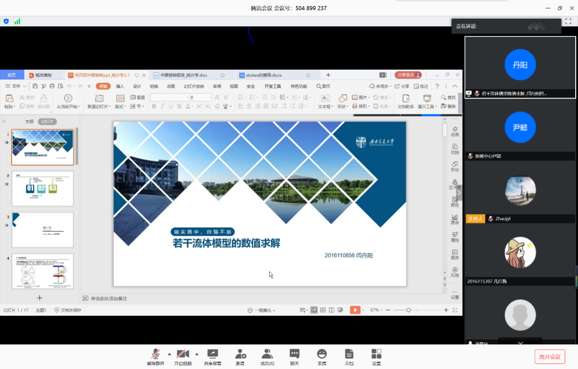578x369 pixels.
Task: Toggle fullscreen icon at top right
Action: [x=568, y=21]
